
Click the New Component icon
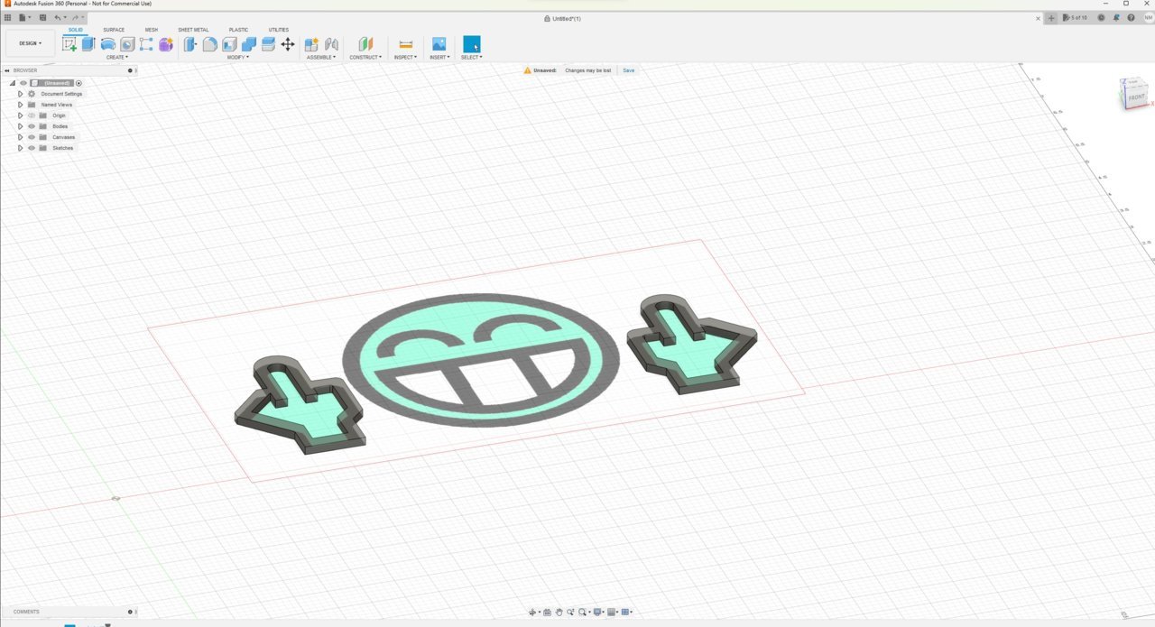[x=312, y=44]
